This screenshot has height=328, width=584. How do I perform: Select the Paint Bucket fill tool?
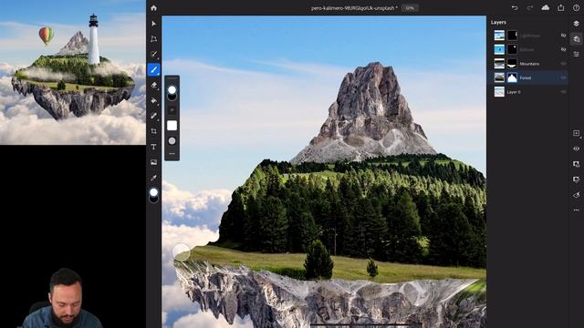tap(154, 100)
